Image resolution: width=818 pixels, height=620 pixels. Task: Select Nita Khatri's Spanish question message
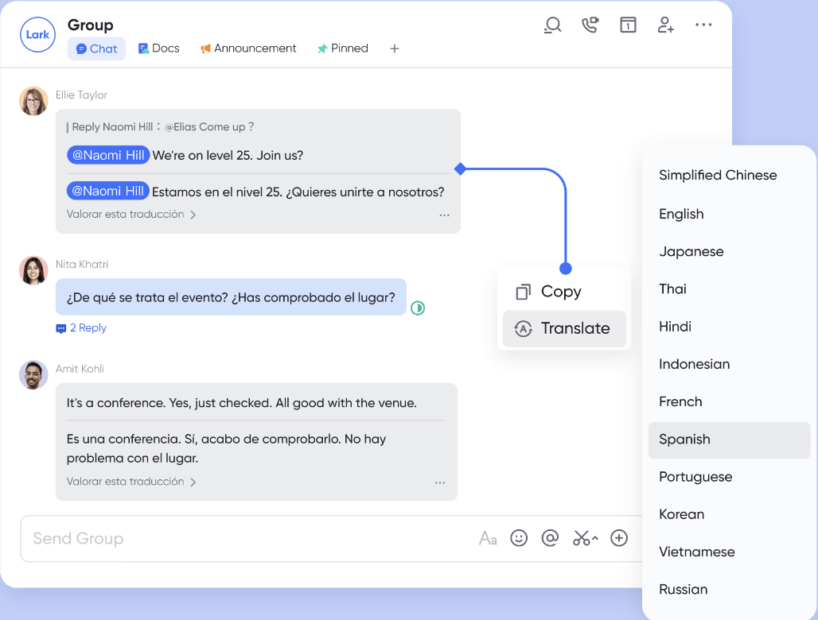pos(231,297)
